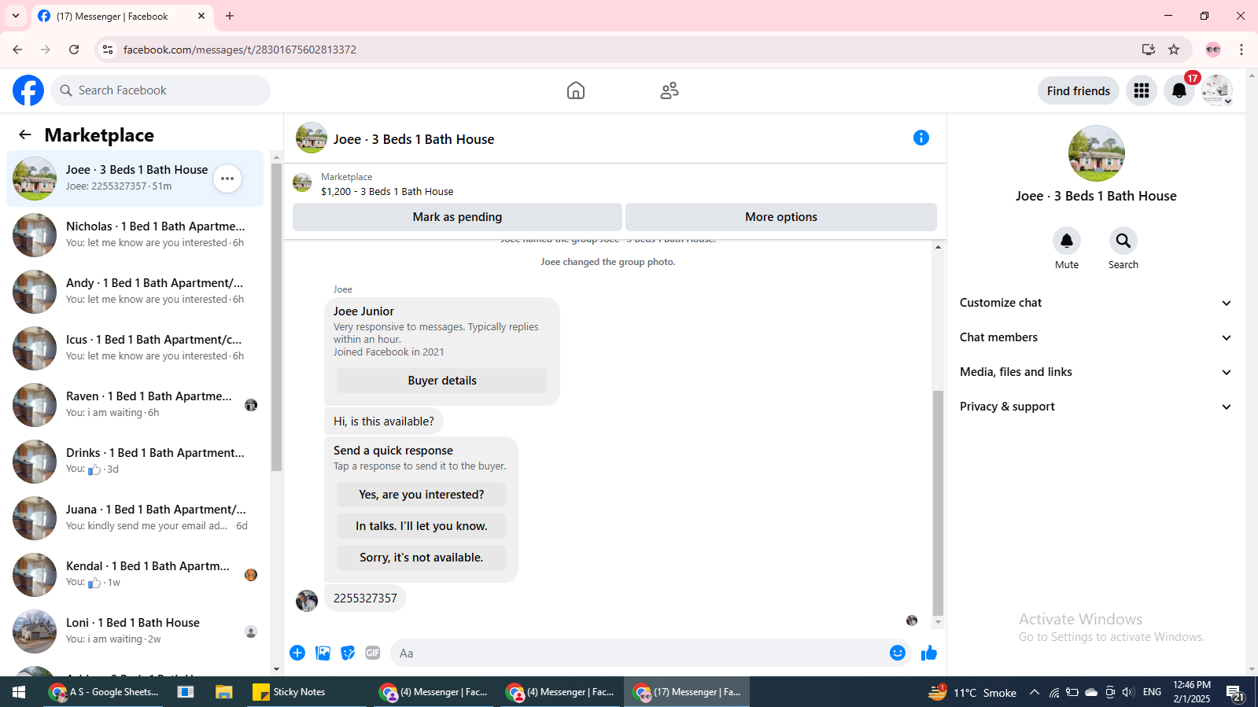Open File Explorer from taskbar
This screenshot has height=707, width=1258.
224,692
